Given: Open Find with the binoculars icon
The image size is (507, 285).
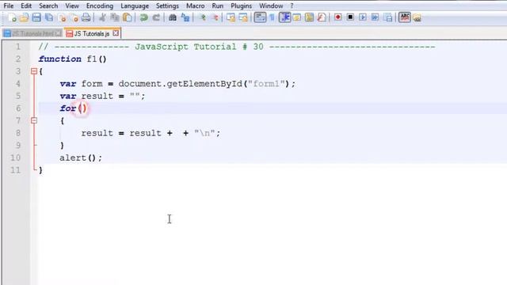Looking at the screenshot, I should (173, 17).
